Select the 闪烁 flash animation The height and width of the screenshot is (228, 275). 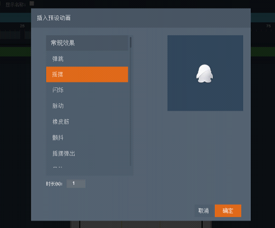point(87,90)
